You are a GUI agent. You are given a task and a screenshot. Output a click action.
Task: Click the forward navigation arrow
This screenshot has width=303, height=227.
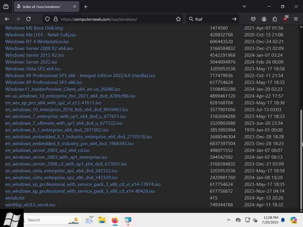[x=18, y=19]
